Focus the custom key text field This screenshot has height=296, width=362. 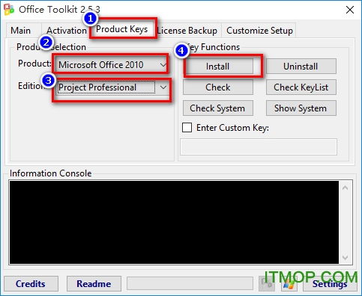259,147
